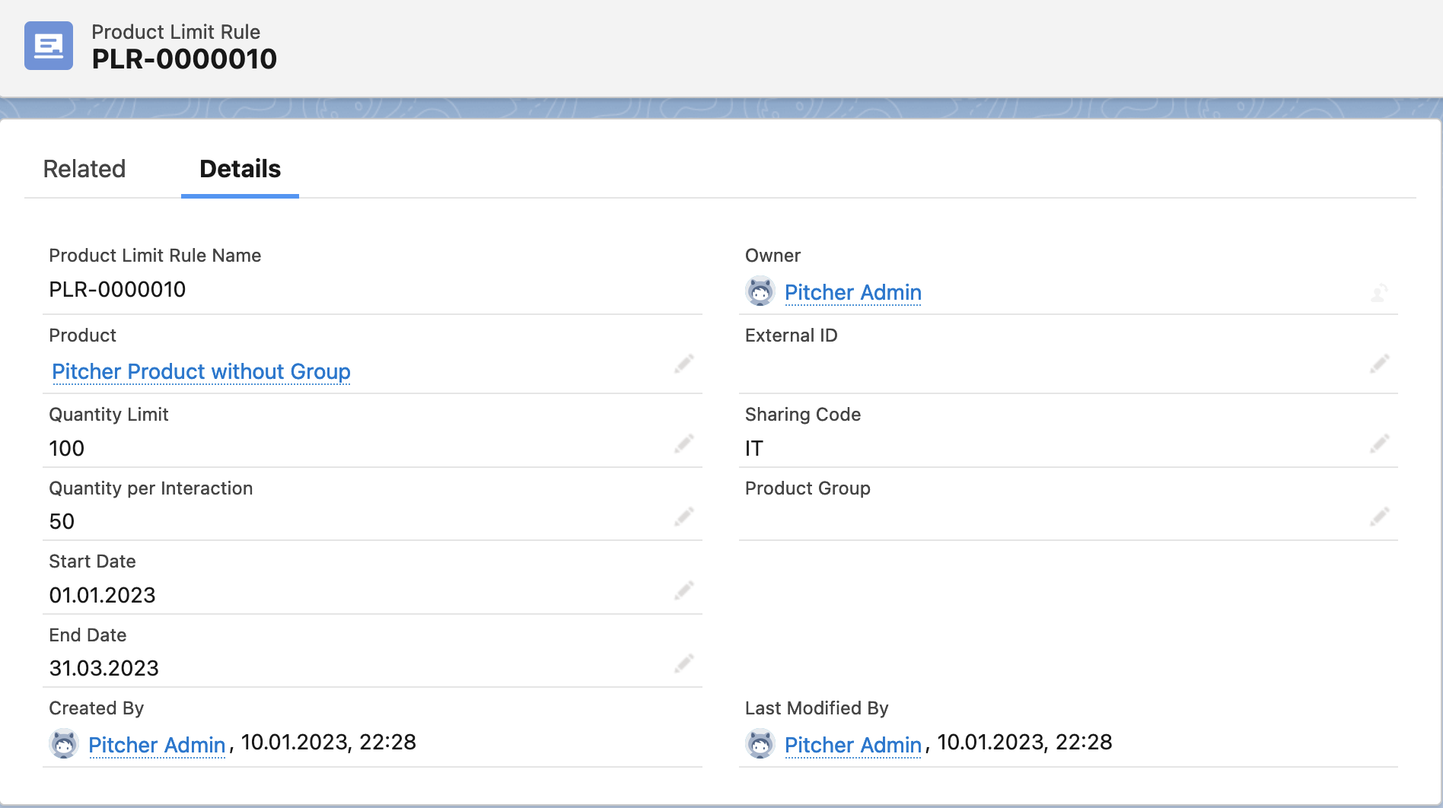
Task: Click Created By user avatar
Action: pos(64,744)
